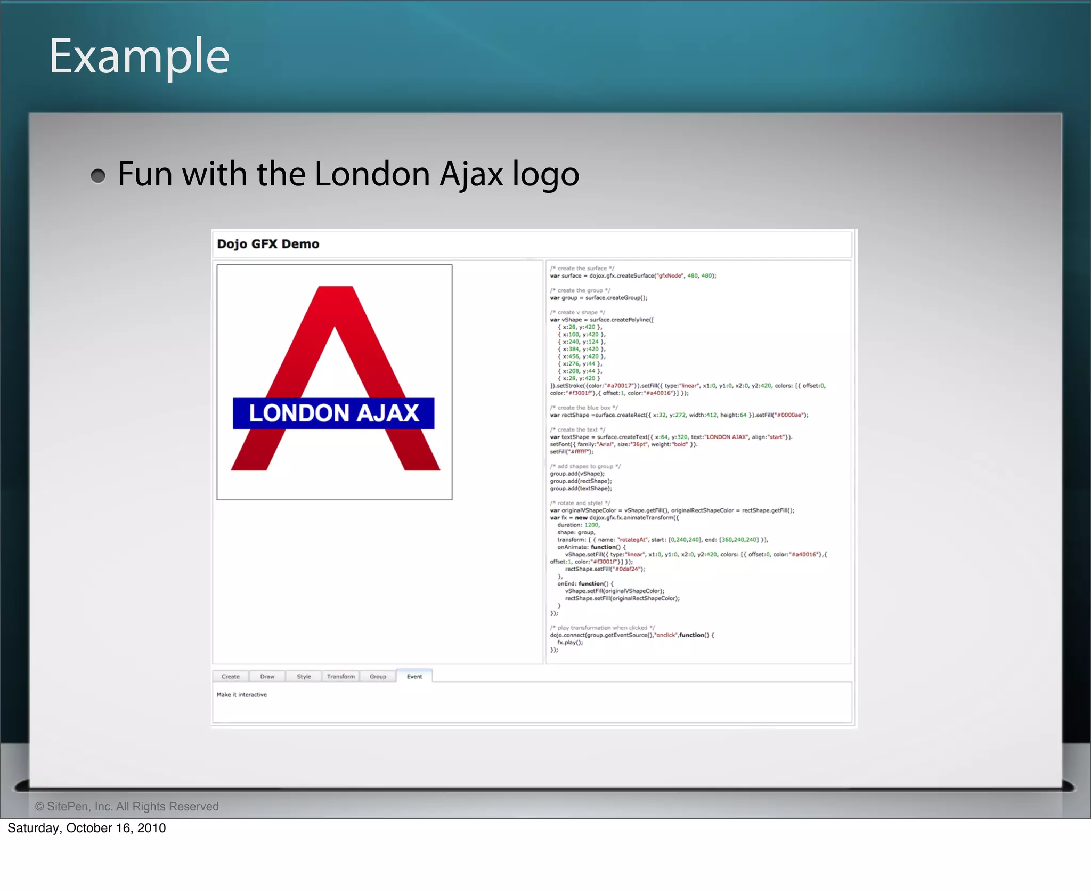This screenshot has height=893, width=1091.
Task: Click the 'rotate and style!' code comment
Action: click(x=580, y=503)
